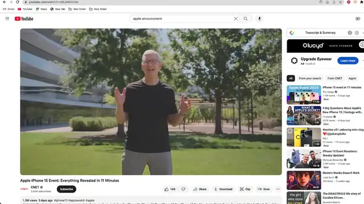Screen dimensions: 364x204
Task: Download the video
Action: point(223,189)
